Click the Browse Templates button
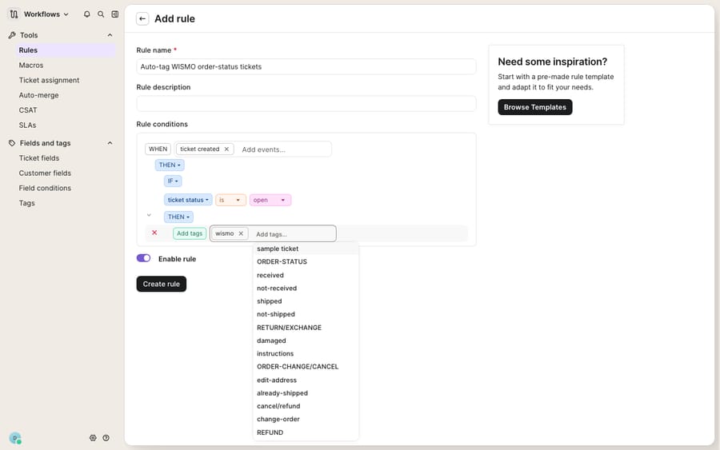Image resolution: width=720 pixels, height=450 pixels. [535, 107]
